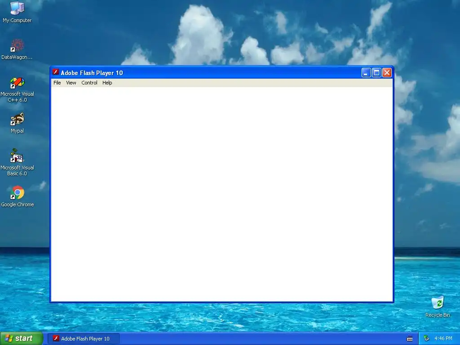Select the My Computer desktop icon

tap(17, 12)
